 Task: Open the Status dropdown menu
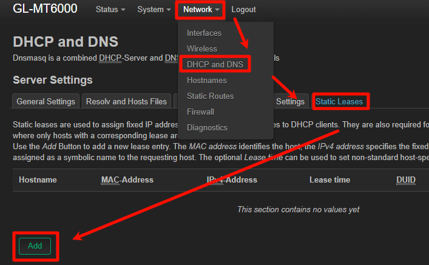click(x=110, y=10)
